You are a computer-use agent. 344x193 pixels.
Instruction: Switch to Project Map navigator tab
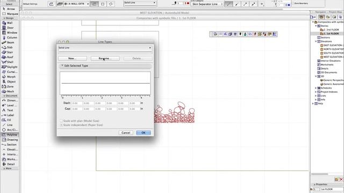tap(321, 17)
